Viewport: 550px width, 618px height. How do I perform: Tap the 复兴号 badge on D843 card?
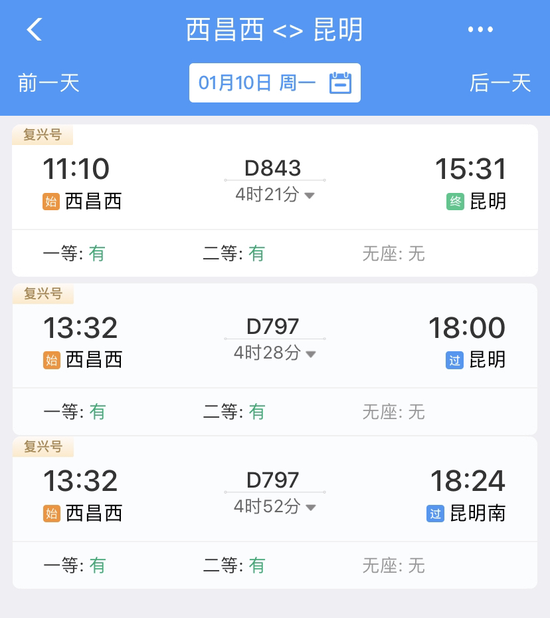pyautogui.click(x=43, y=135)
